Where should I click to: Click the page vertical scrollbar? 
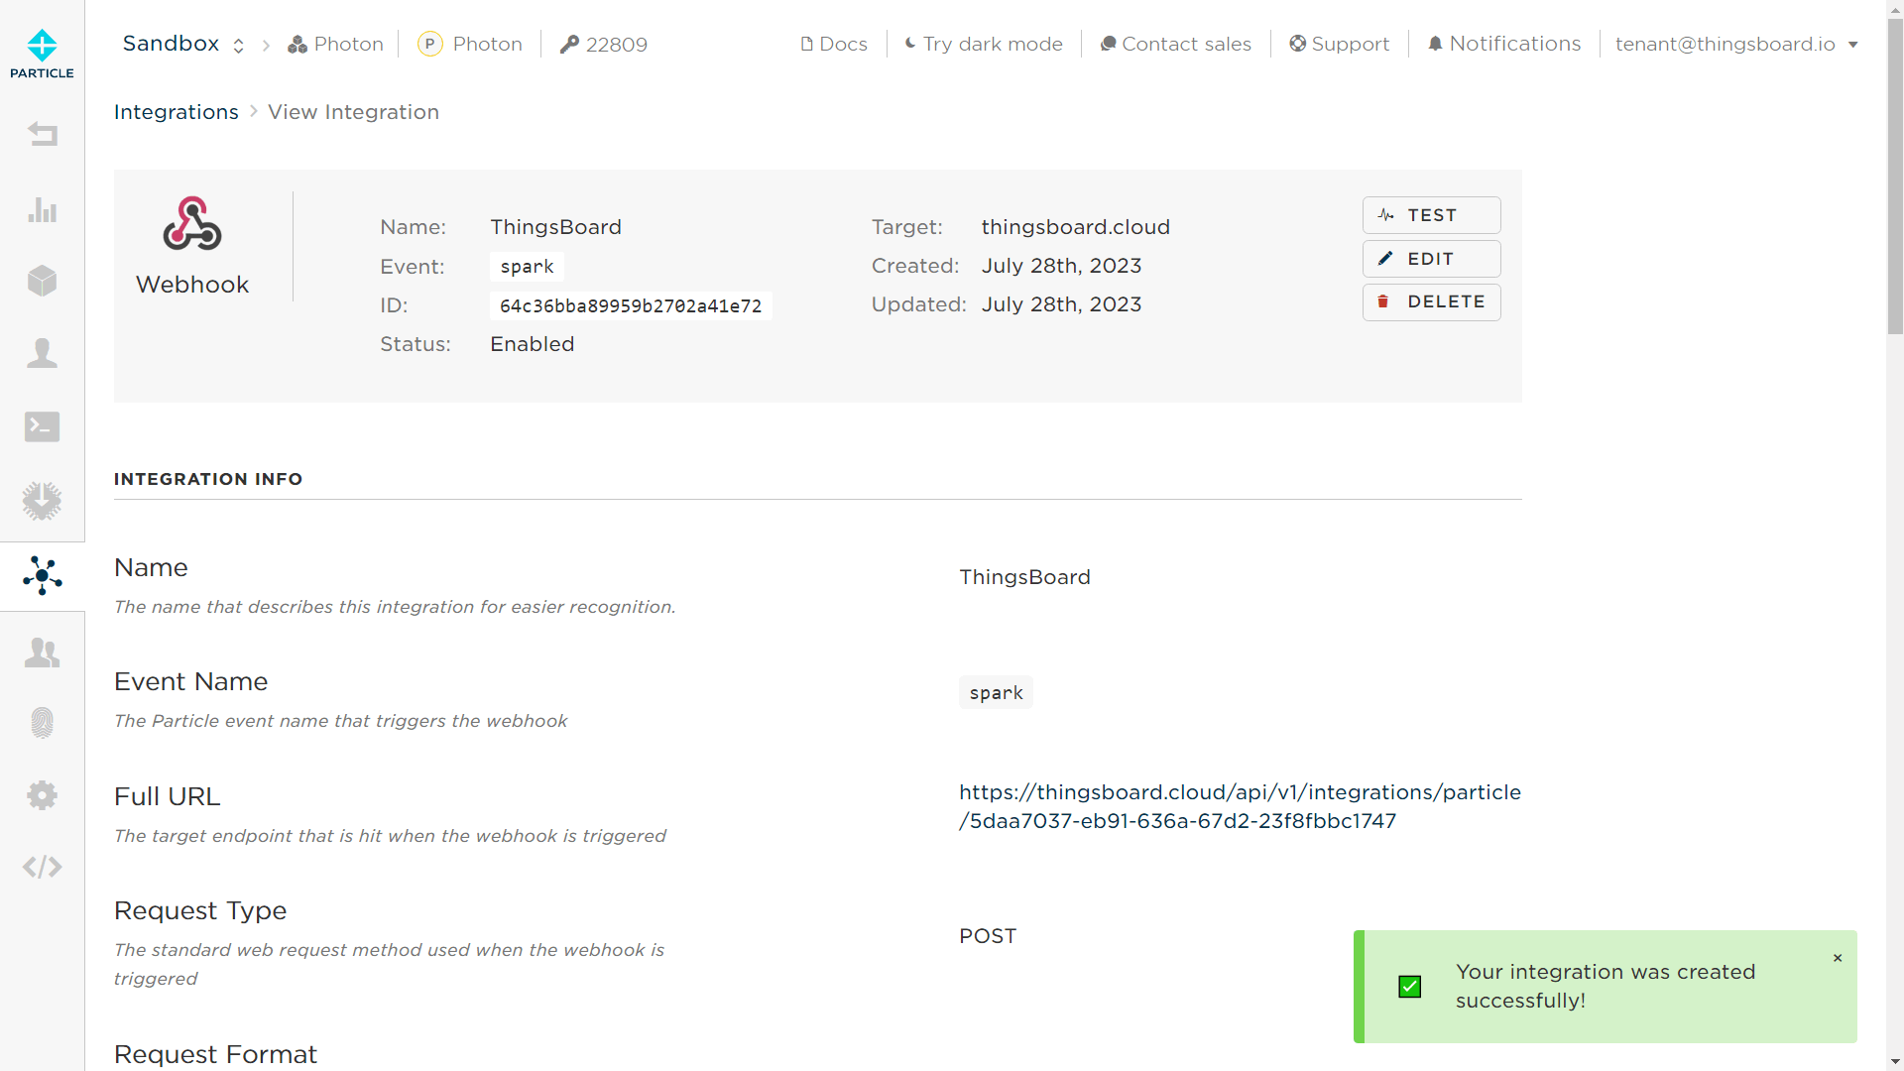(1895, 178)
